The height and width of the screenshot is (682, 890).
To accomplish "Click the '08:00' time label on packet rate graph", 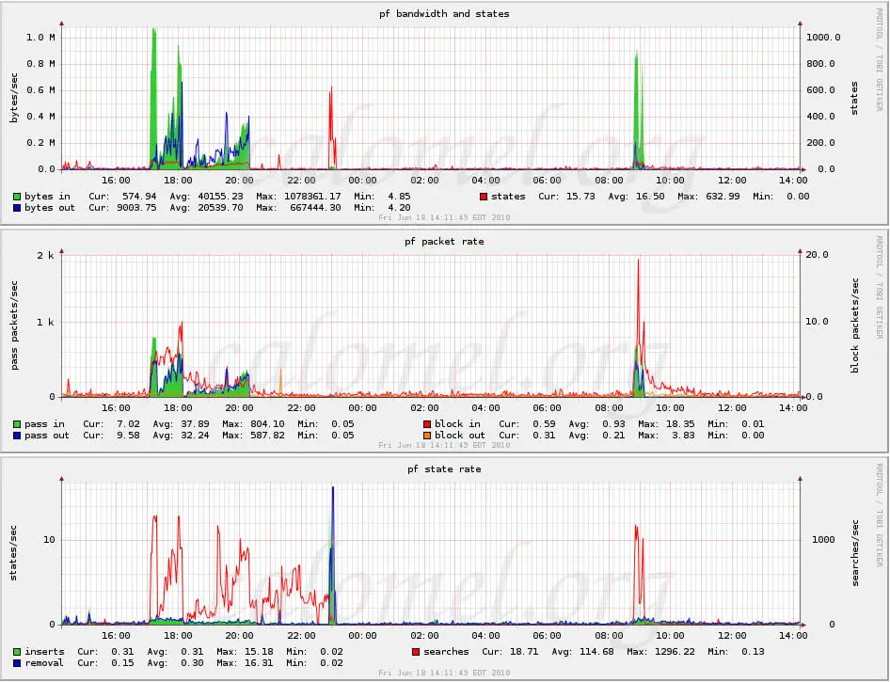I will pos(609,408).
